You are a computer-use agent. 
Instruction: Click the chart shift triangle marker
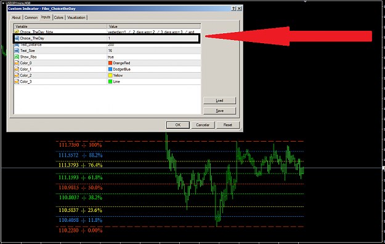pyautogui.click(x=305, y=1)
